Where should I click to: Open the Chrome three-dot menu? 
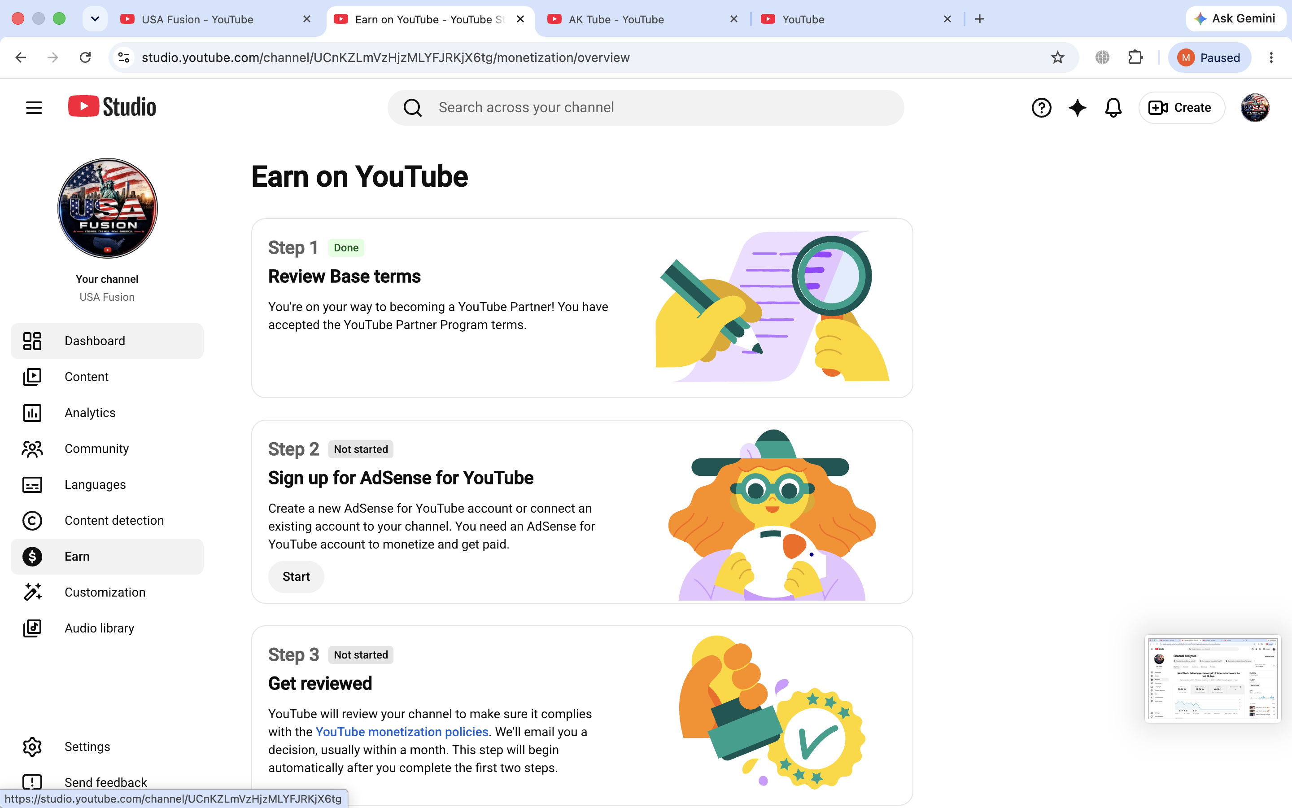[1271, 57]
